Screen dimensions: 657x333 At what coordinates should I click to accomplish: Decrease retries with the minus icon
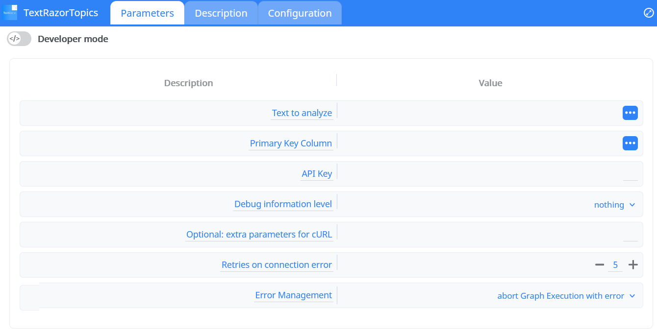[x=599, y=265]
